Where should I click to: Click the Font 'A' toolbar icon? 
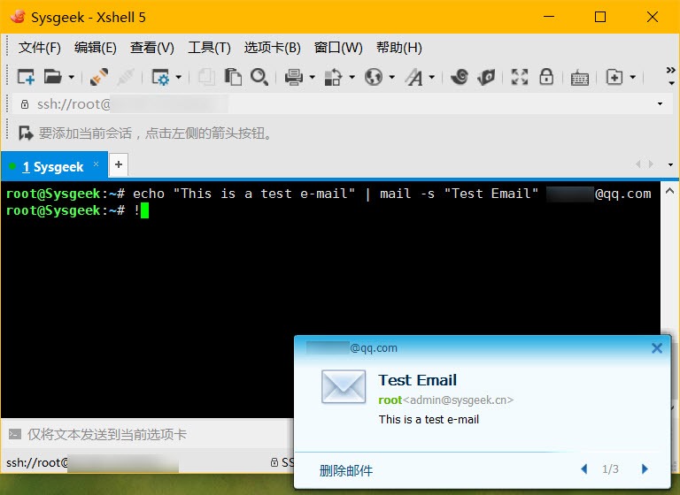(413, 77)
